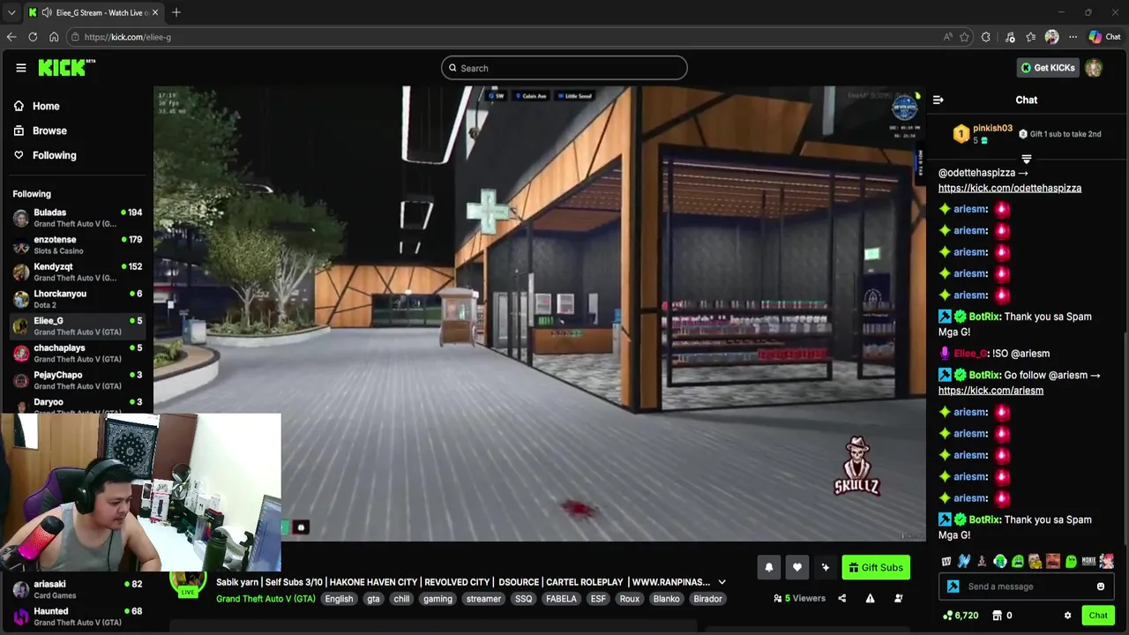Click the shop icon showing 0
Screen dimensions: 1129x635
click(1001, 616)
